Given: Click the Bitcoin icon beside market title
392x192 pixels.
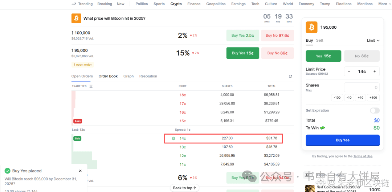Looking at the screenshot, I should pos(76,19).
